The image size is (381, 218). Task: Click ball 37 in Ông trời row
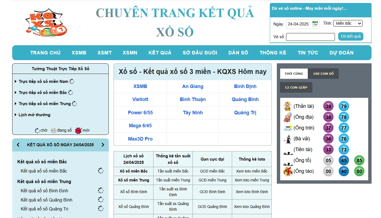(x=328, y=128)
